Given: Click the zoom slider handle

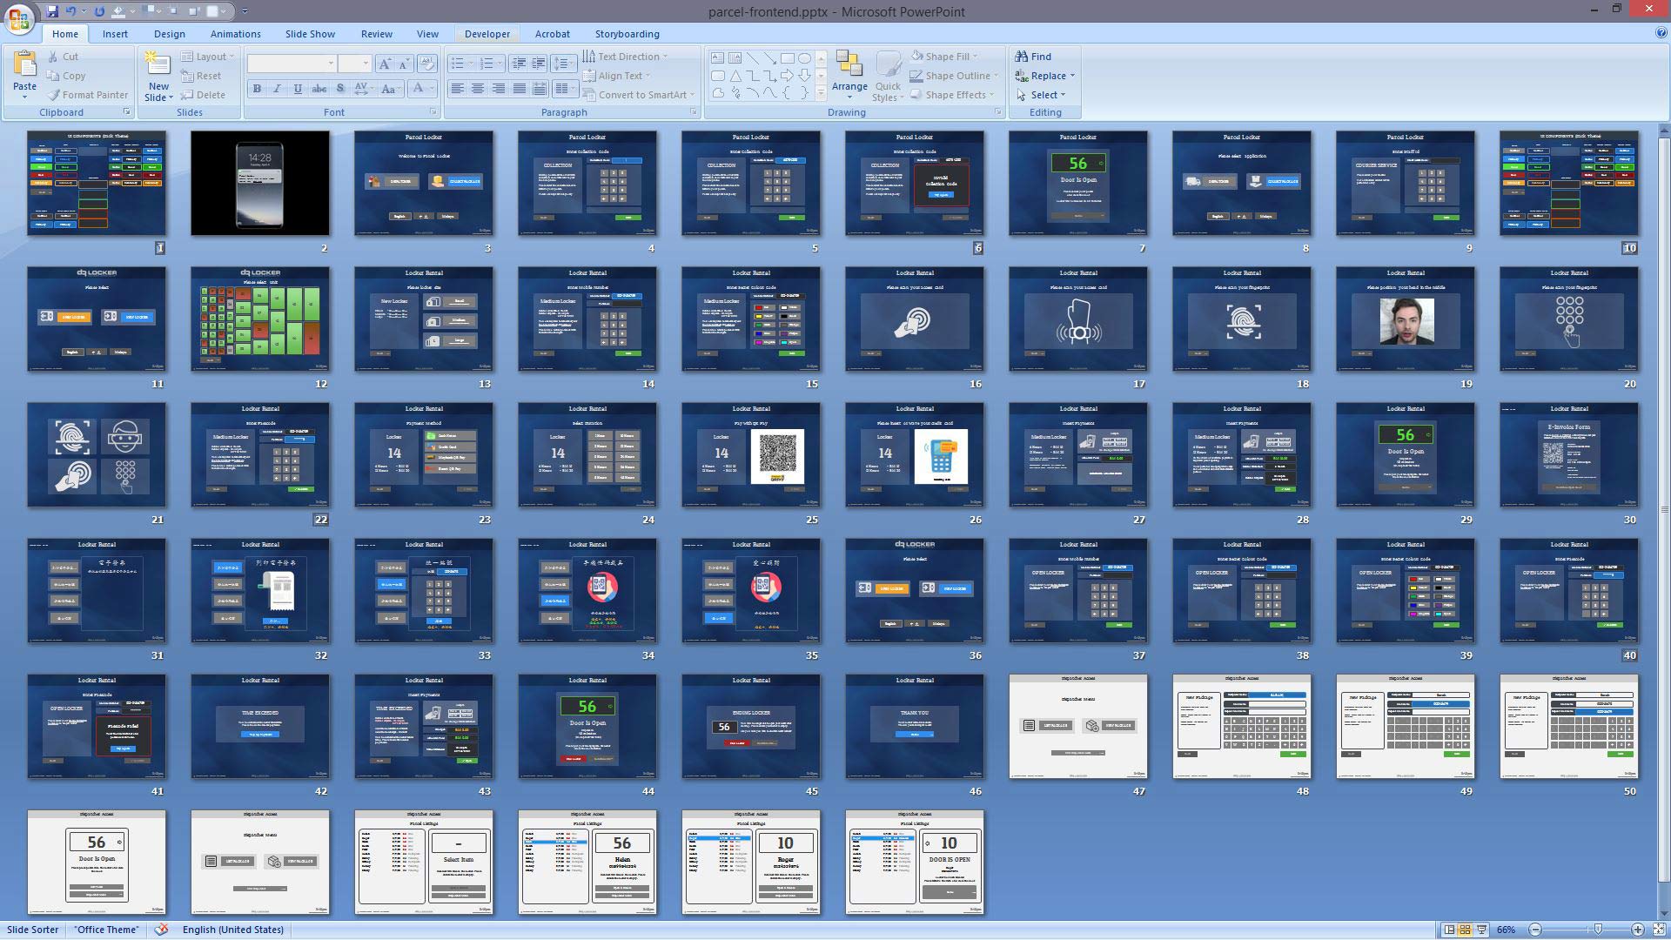Looking at the screenshot, I should tap(1598, 930).
